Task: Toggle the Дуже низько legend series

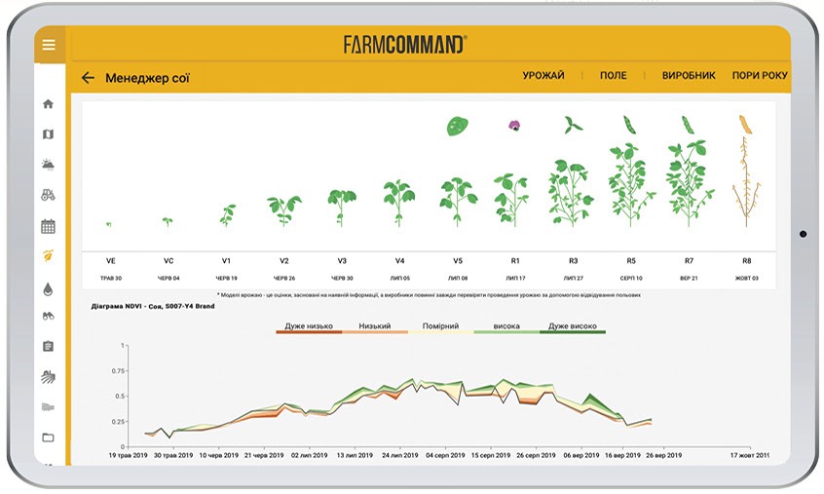Action: (308, 327)
